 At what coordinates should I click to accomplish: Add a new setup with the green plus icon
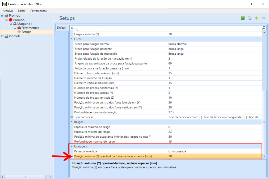click(257, 18)
